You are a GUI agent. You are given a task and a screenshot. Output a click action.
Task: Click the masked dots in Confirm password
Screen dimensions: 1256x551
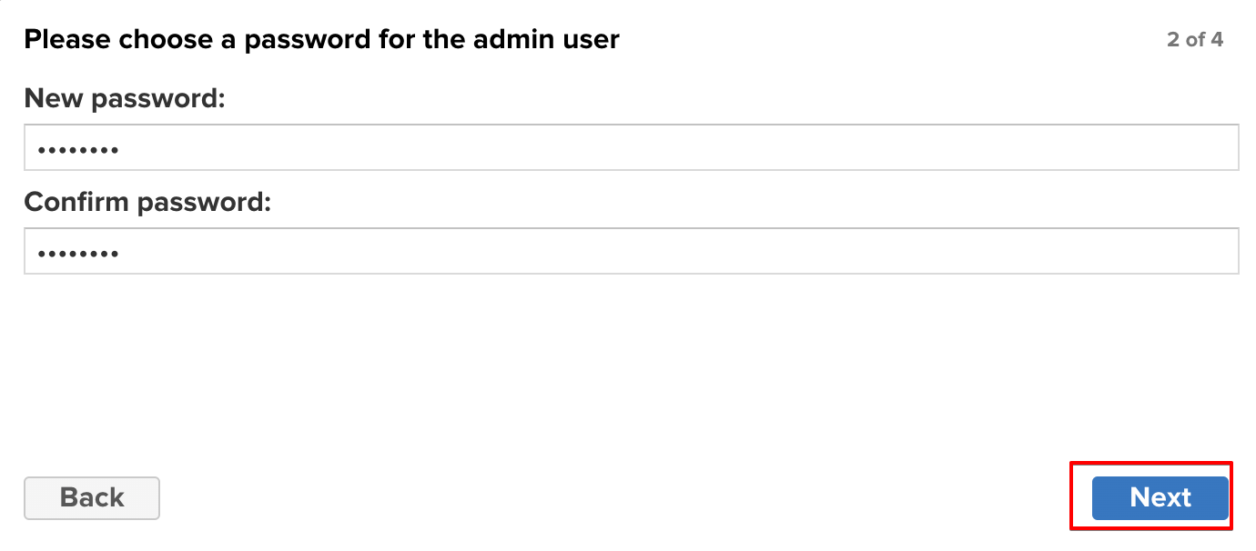pos(78,252)
